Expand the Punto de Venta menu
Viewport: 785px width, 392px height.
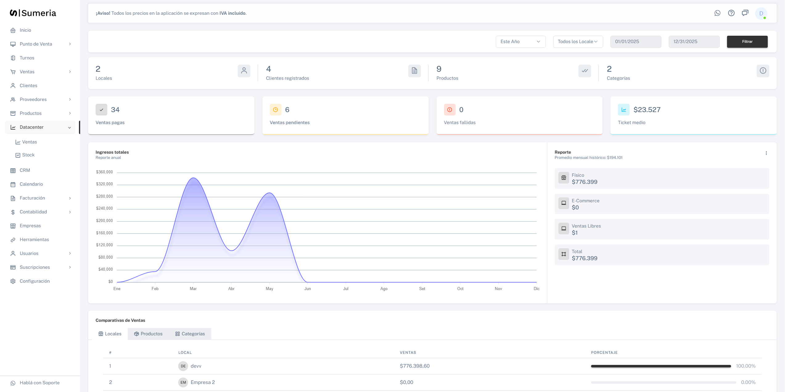tap(40, 44)
